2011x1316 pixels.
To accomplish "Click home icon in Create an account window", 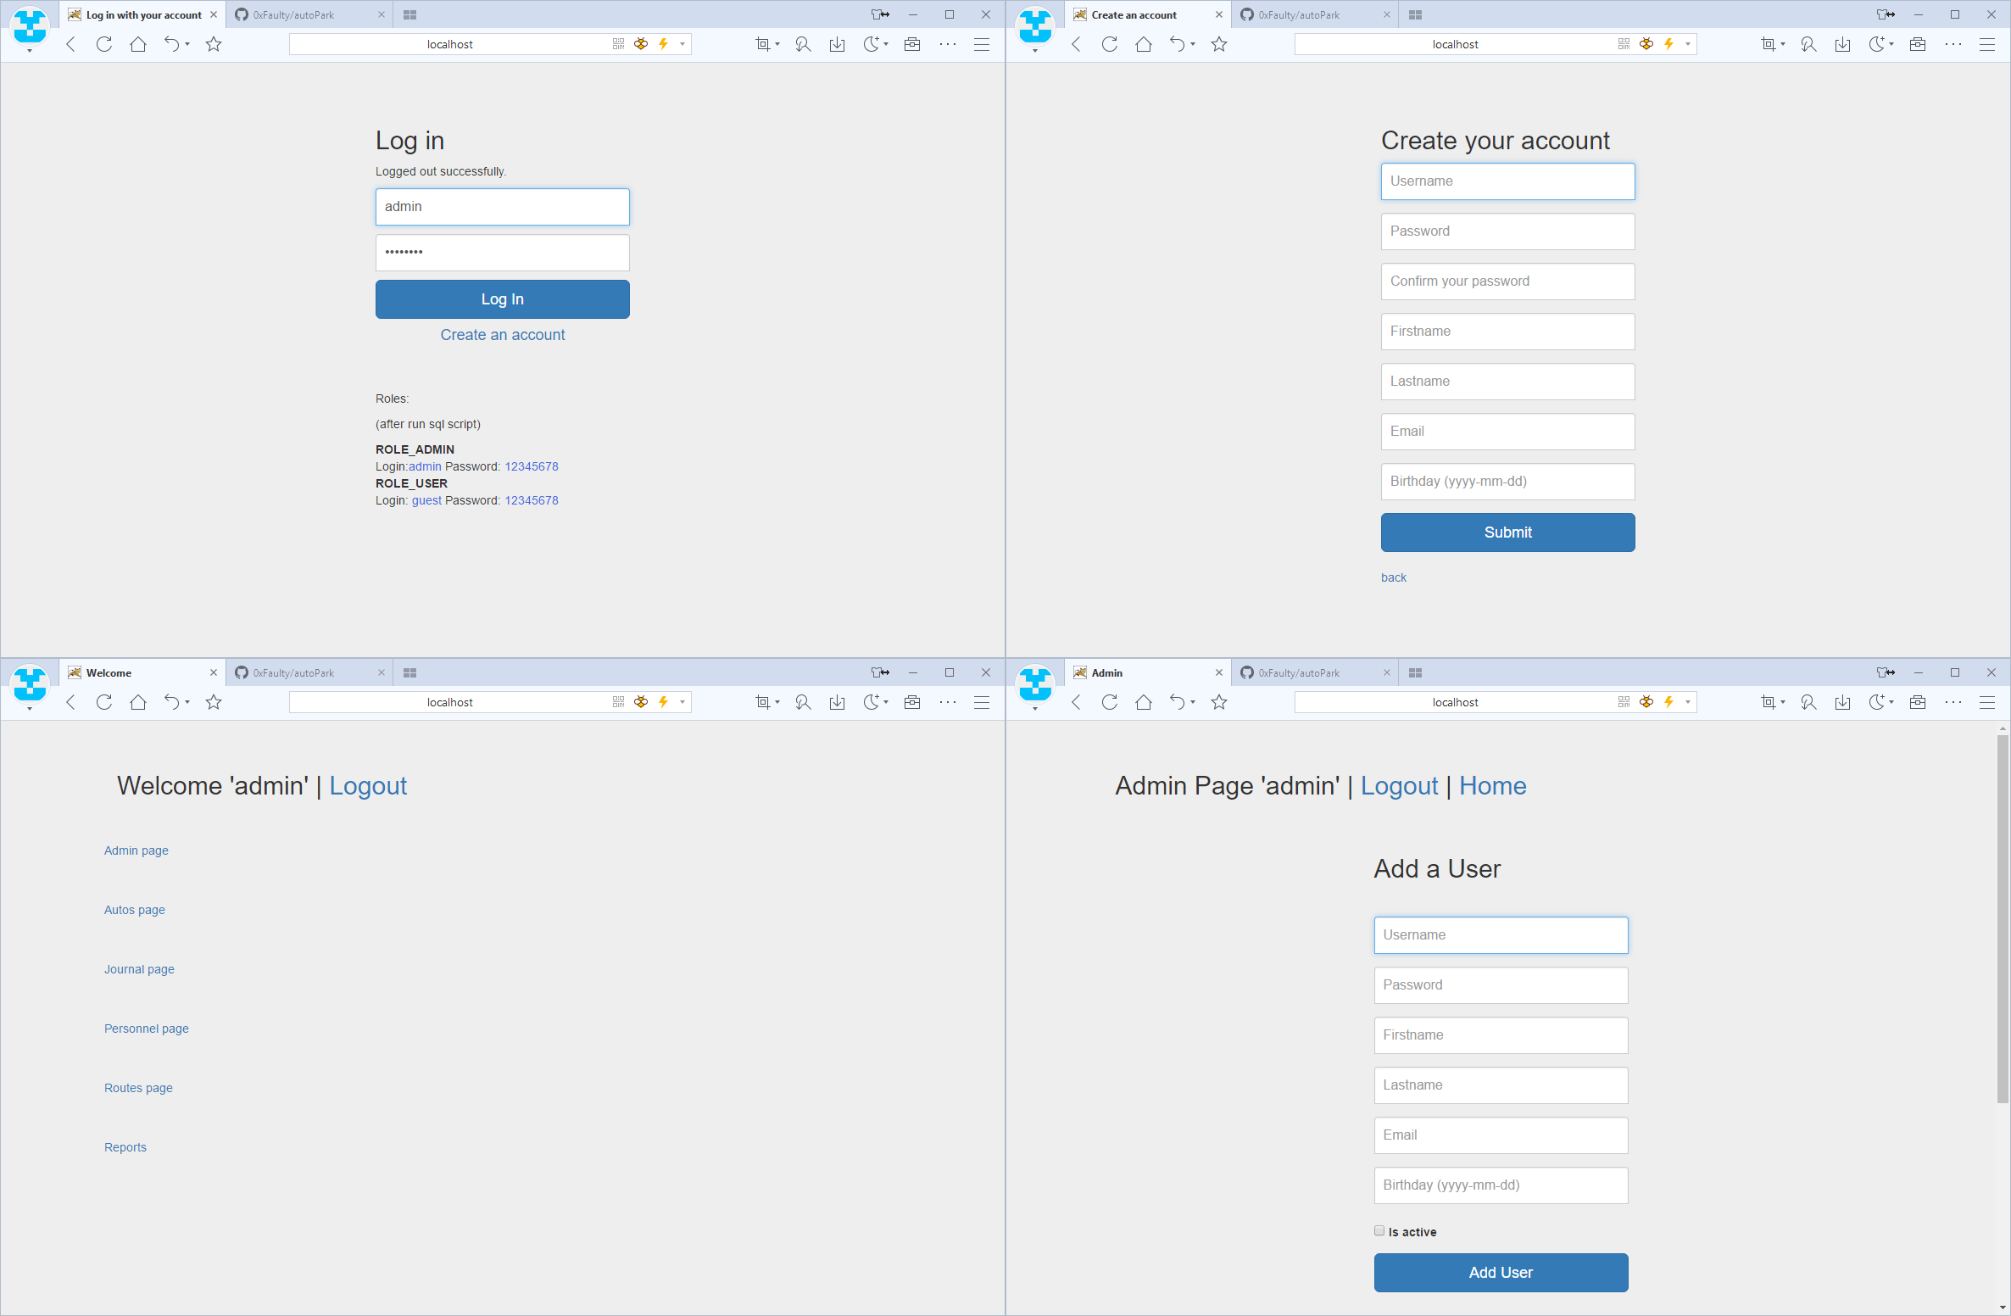I will pyautogui.click(x=1144, y=44).
